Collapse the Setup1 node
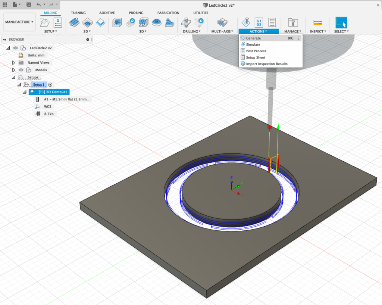 tap(19, 85)
